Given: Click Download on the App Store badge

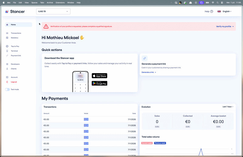Looking at the screenshot, I should pos(100,76).
